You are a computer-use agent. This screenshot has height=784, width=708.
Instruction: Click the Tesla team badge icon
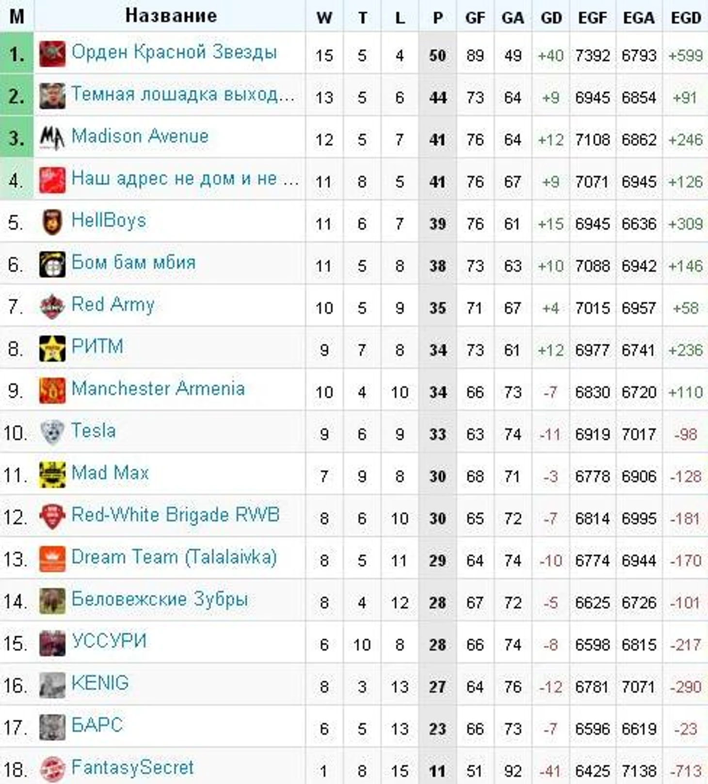52,433
